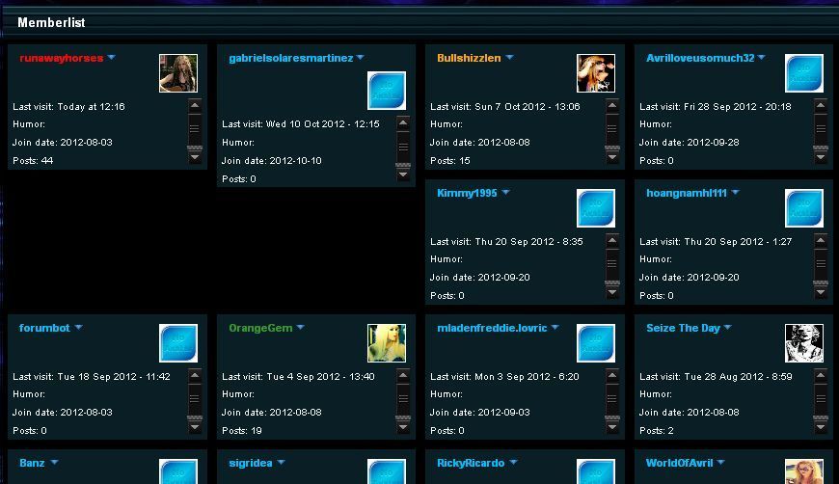The height and width of the screenshot is (484, 839).
Task: Open runawayhorses avatar picture
Action: click(178, 73)
